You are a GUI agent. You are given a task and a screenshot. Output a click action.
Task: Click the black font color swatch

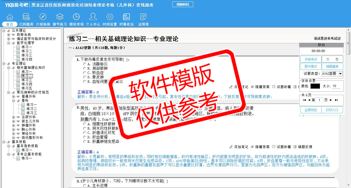click(x=315, y=86)
